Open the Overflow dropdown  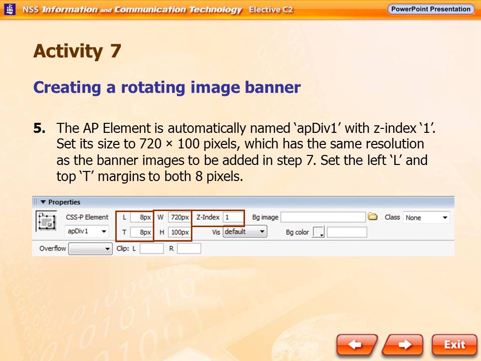pyautogui.click(x=90, y=249)
